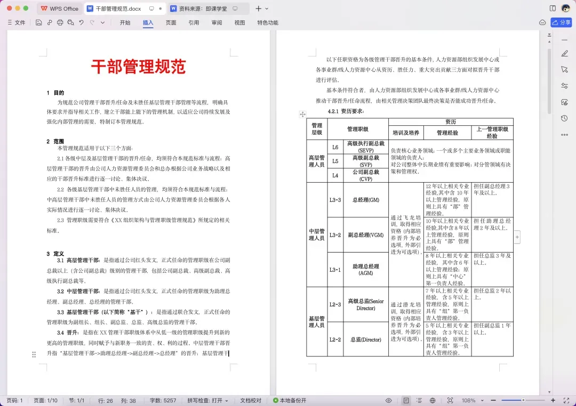Image resolution: width=576 pixels, height=406 pixels.
Task: Switch to outline view icon
Action: [419, 400]
